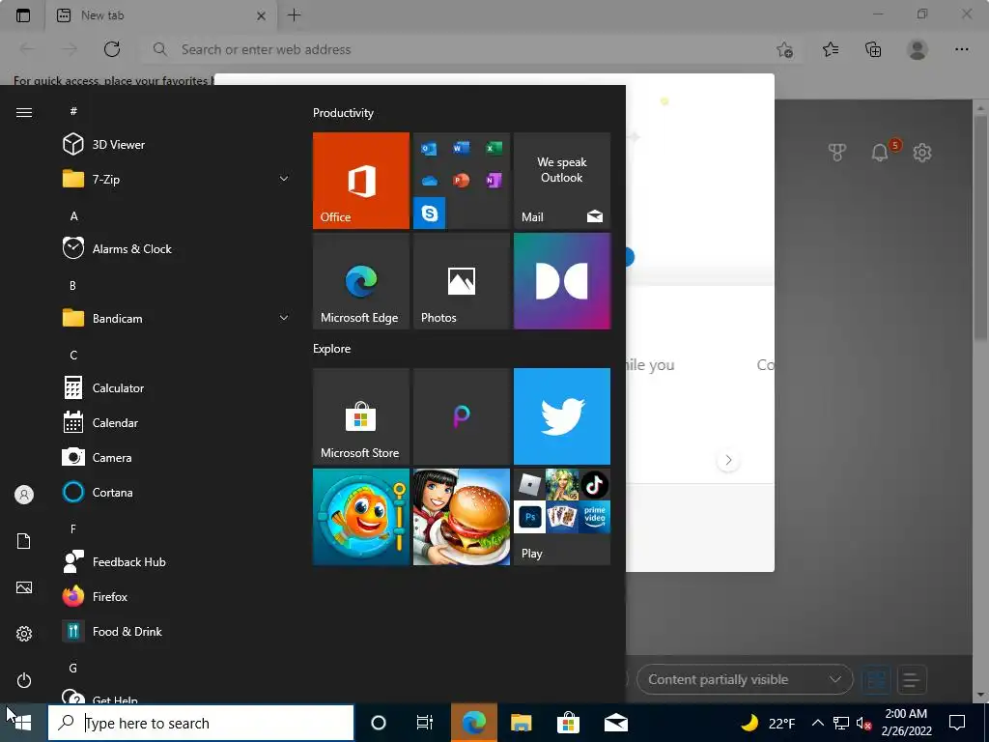The width and height of the screenshot is (989, 742).
Task: Select the New tab in Edge
Action: pos(159,15)
